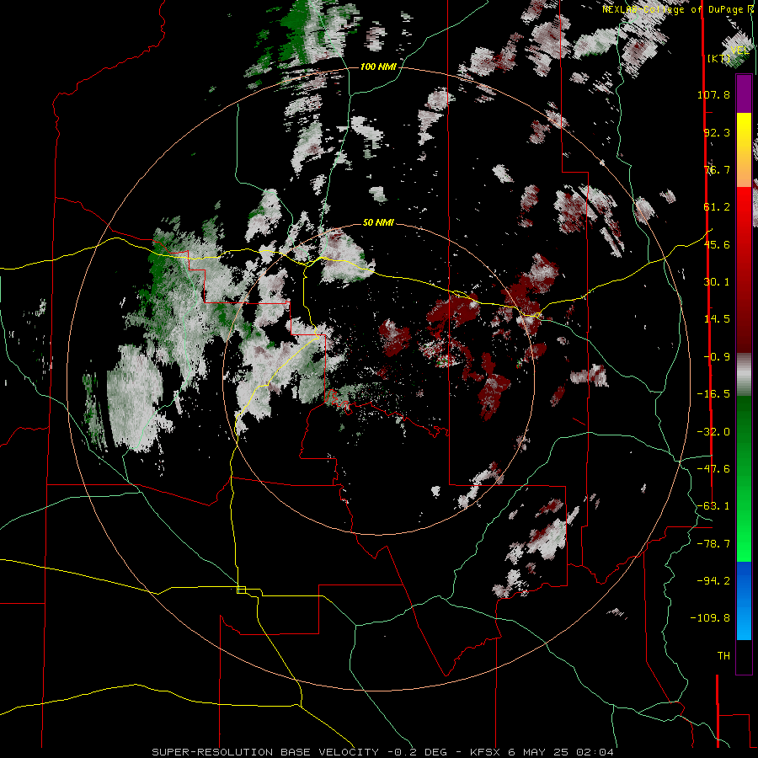Select the -63.1 velocity scale value
Image resolution: width=758 pixels, height=758 pixels.
click(x=713, y=506)
